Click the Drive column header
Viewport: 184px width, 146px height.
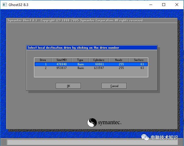click(43, 60)
